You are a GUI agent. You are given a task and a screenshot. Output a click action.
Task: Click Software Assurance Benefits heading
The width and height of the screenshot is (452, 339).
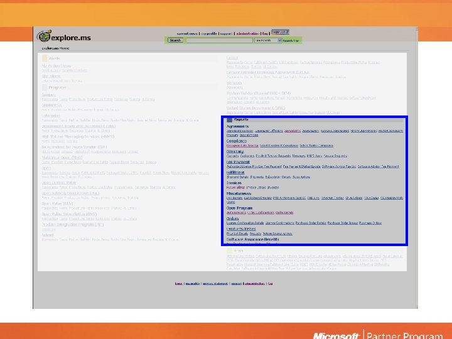coord(252,239)
